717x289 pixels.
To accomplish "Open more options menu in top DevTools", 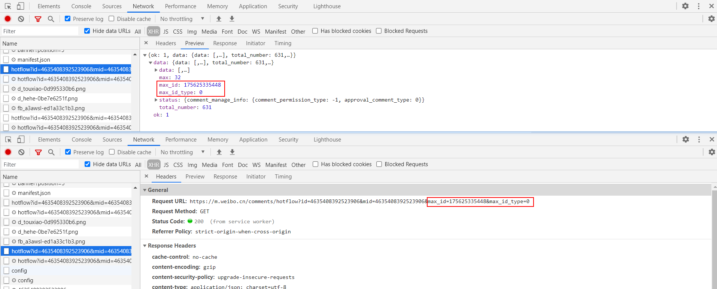I will pos(699,6).
